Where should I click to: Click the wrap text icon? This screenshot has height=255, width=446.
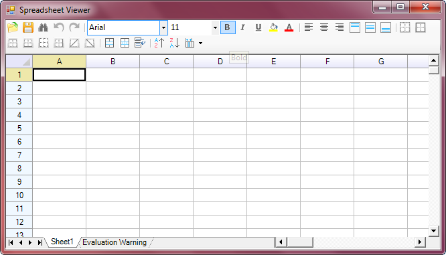(140, 44)
